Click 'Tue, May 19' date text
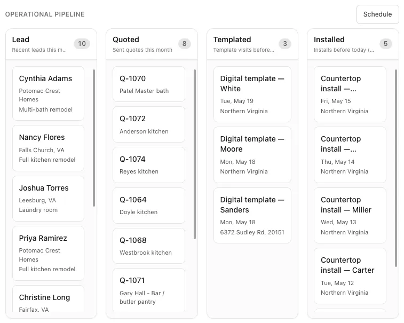This screenshot has height=323, width=404. pos(236,101)
